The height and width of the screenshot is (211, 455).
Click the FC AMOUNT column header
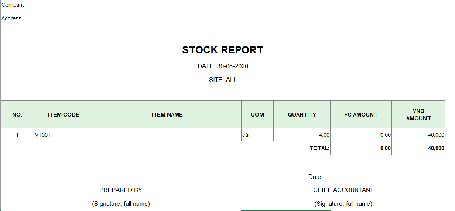pos(361,115)
